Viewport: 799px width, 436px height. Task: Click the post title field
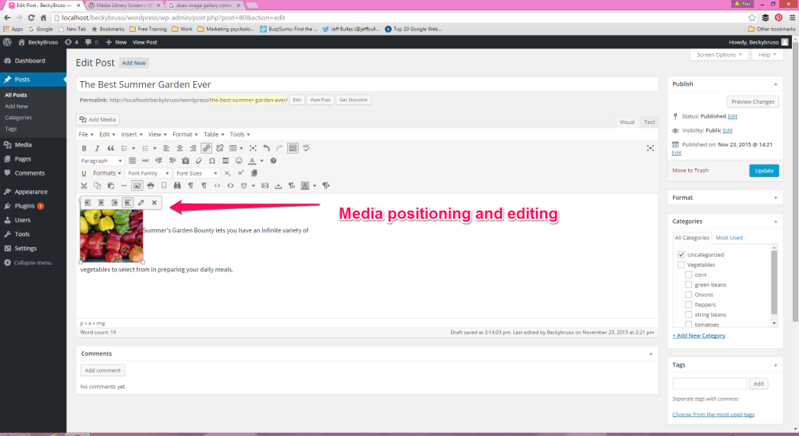click(367, 84)
